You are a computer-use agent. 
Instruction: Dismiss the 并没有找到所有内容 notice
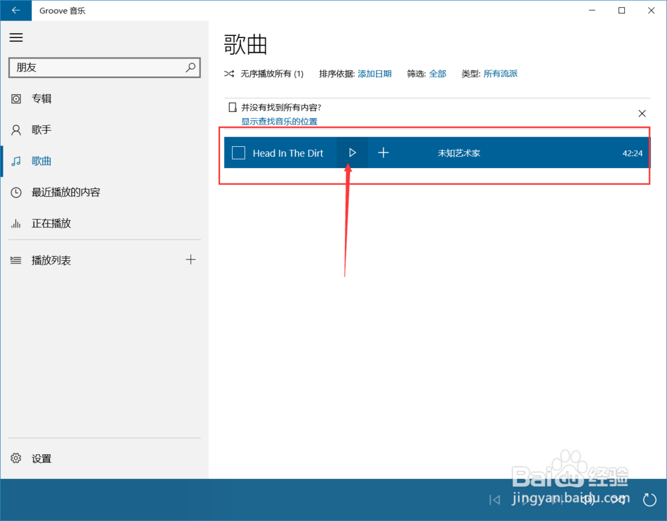click(x=642, y=113)
